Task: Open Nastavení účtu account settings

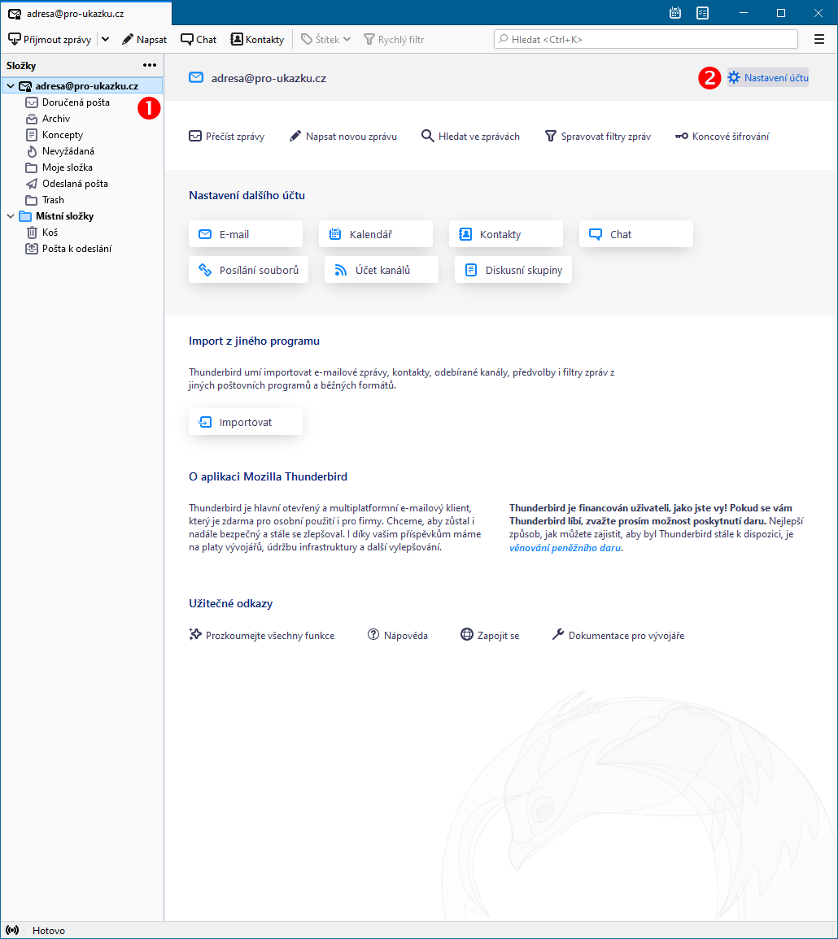Action: click(x=768, y=78)
